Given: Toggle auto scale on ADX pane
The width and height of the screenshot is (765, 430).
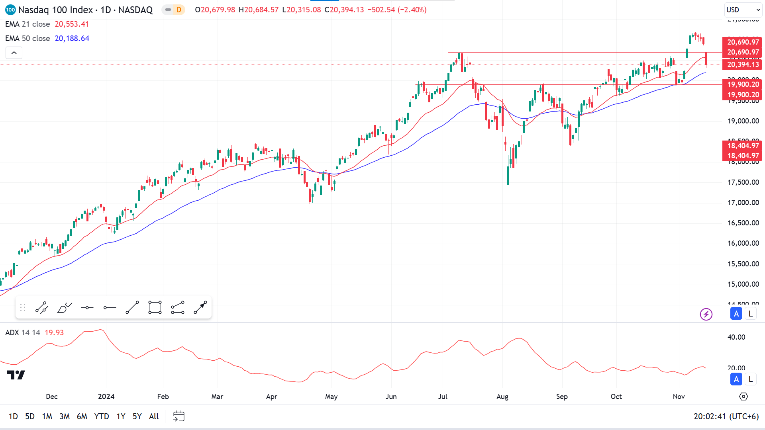Looking at the screenshot, I should [736, 379].
